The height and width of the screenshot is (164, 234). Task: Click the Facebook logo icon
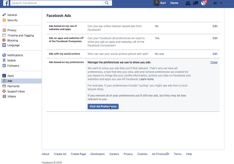[x=6, y=3]
